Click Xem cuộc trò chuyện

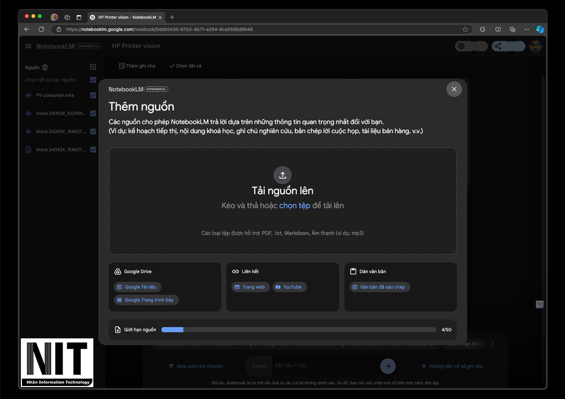[196, 366]
